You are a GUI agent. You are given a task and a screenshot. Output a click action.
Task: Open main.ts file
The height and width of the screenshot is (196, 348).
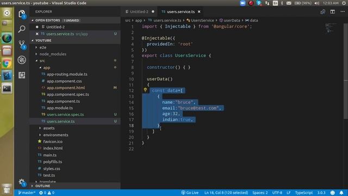[49, 155]
